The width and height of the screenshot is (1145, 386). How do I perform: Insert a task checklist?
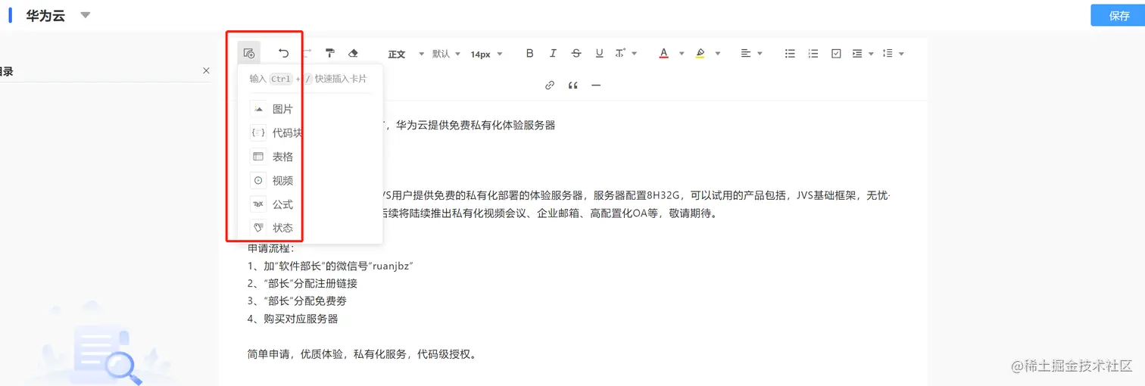point(836,53)
